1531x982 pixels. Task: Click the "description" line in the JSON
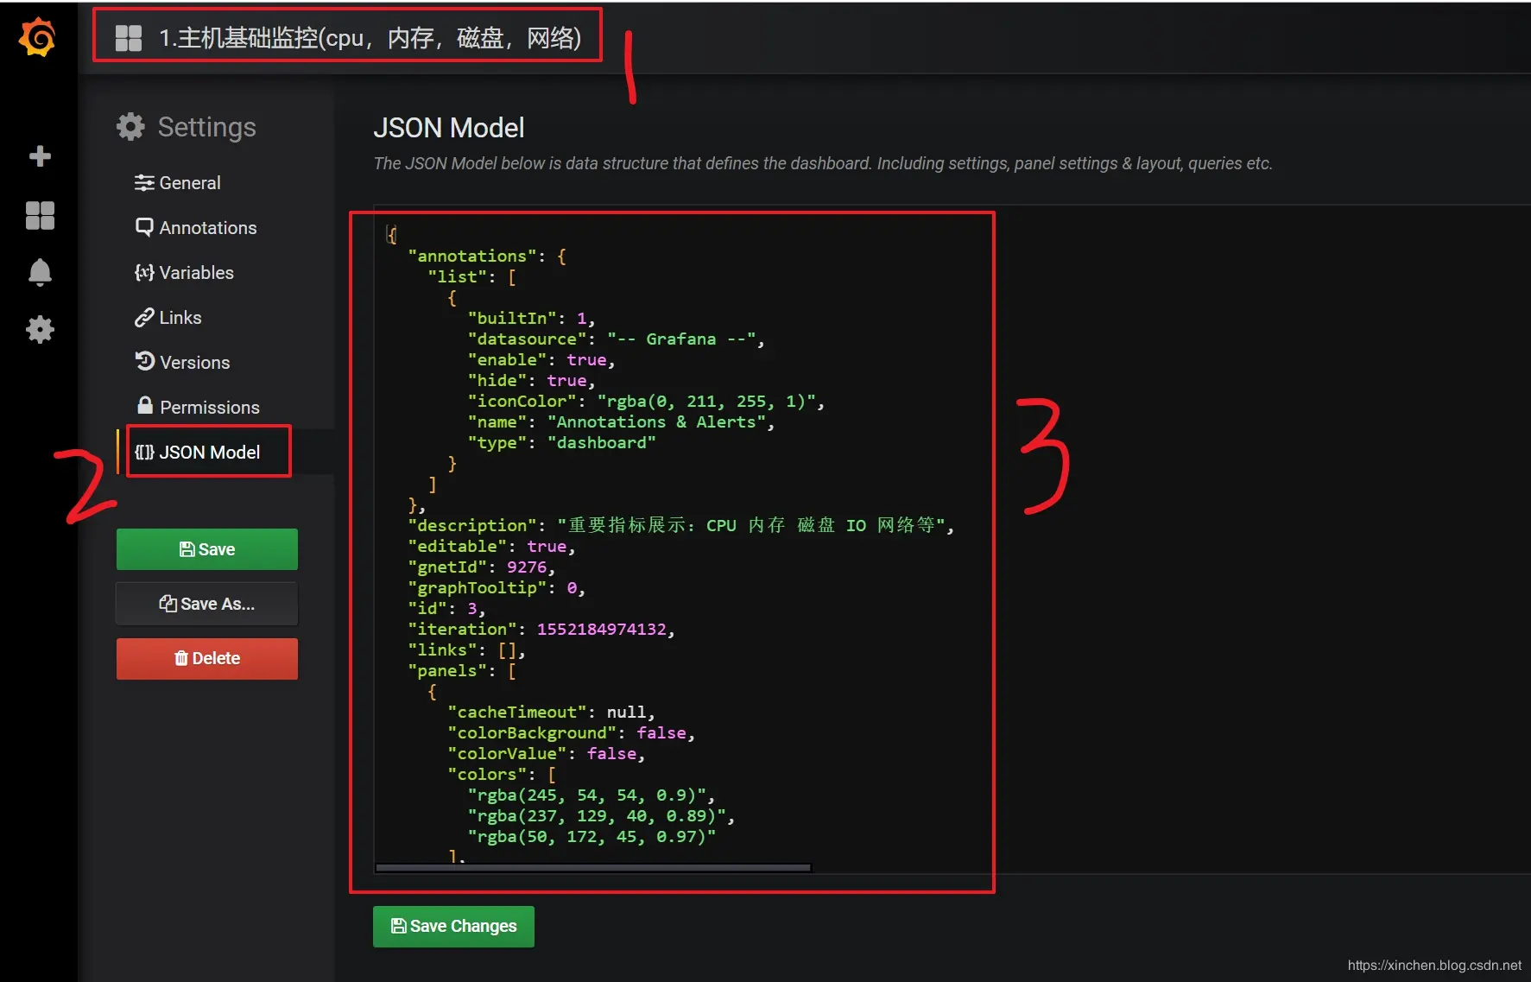click(680, 525)
